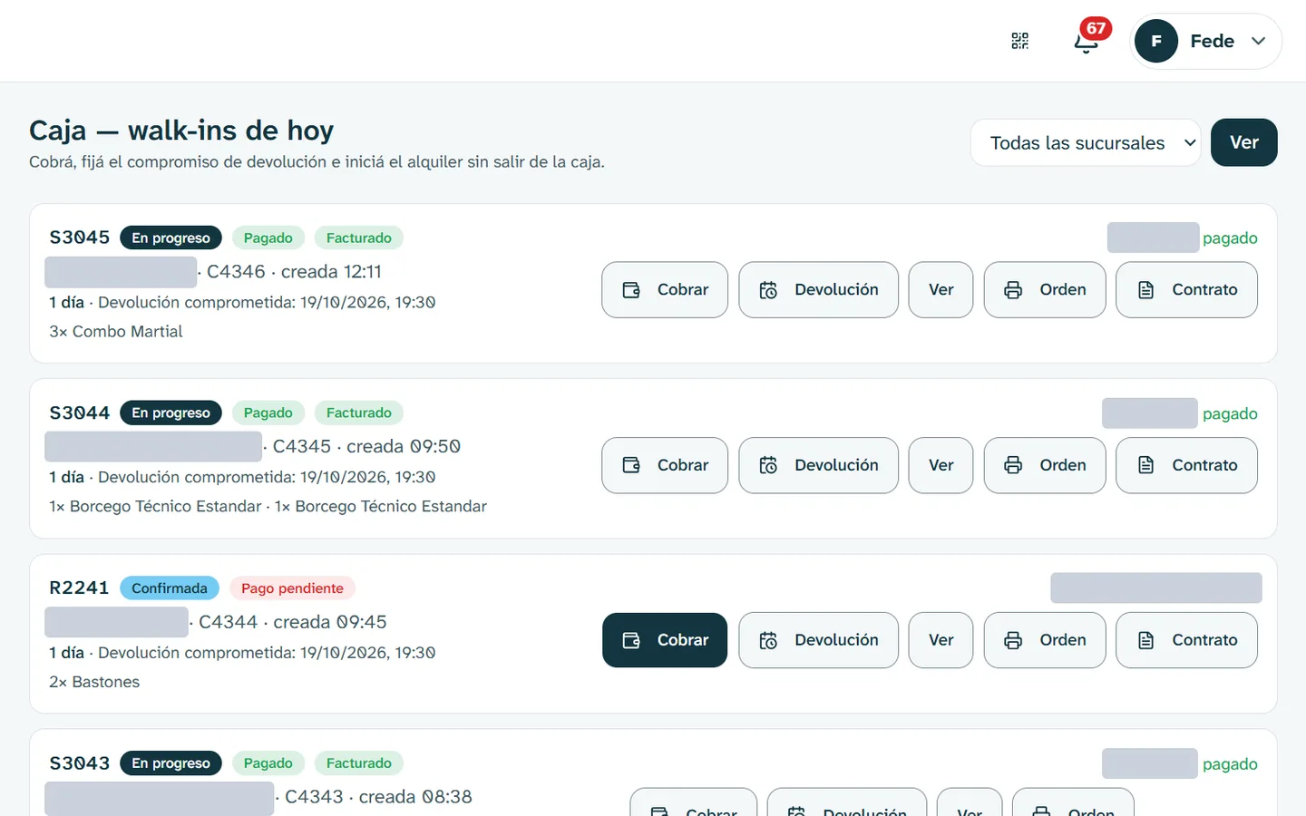Image resolution: width=1306 pixels, height=816 pixels.
Task: Click wallet icon in dark R2241 Cobrar
Action: [x=631, y=640]
